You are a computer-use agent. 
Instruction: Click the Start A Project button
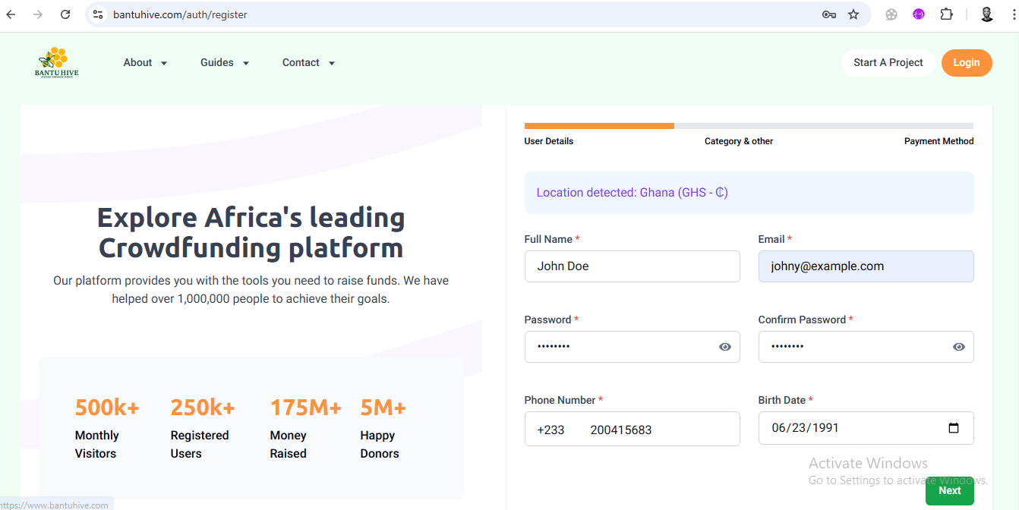pyautogui.click(x=888, y=63)
